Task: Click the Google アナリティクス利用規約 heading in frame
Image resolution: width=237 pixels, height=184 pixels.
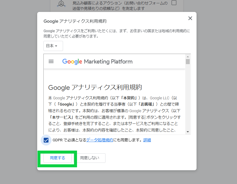Action: 95,87
